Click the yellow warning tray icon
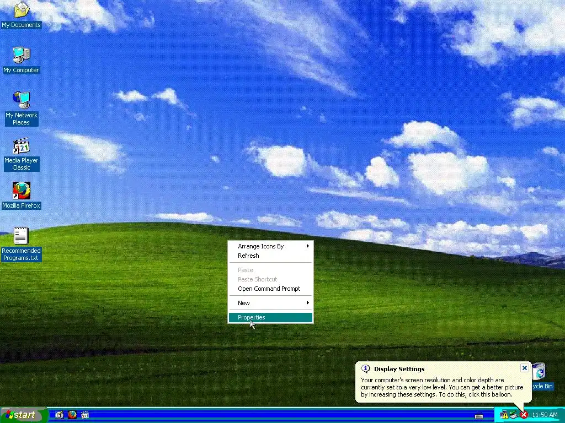This screenshot has height=423, width=565. coord(504,415)
